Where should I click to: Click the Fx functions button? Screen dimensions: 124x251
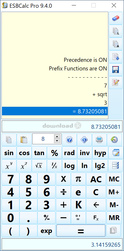click(96, 218)
